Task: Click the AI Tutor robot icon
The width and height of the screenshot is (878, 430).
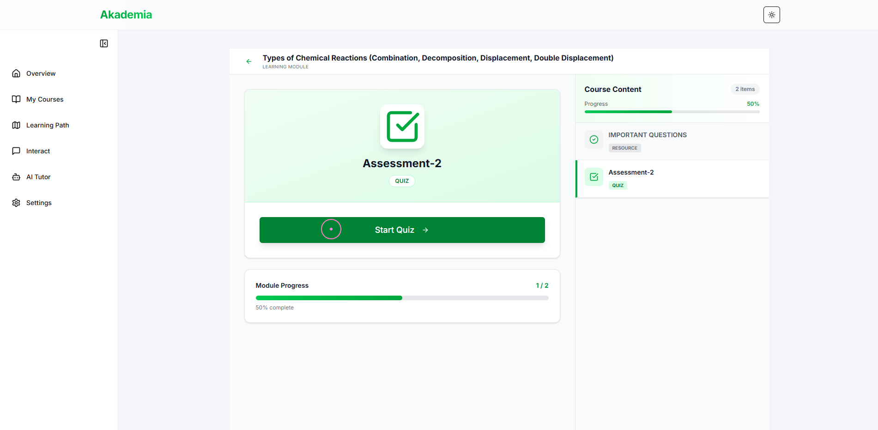Action: click(16, 177)
